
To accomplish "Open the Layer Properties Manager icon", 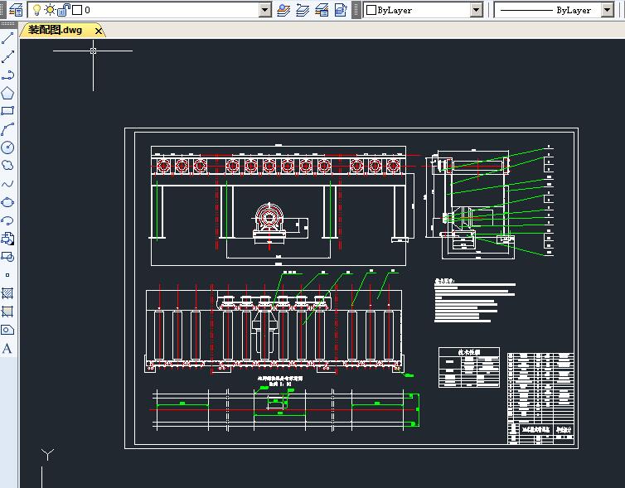I will (x=16, y=10).
